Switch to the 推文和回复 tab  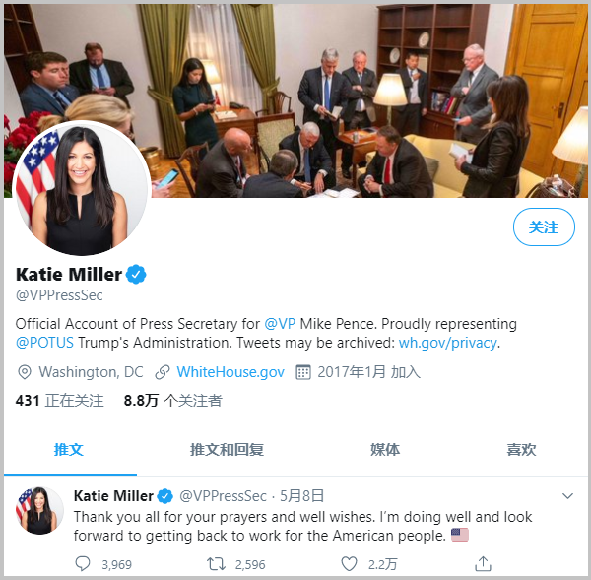point(227,450)
